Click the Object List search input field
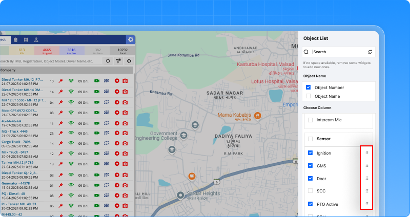410x217 pixels. pyautogui.click(x=337, y=52)
